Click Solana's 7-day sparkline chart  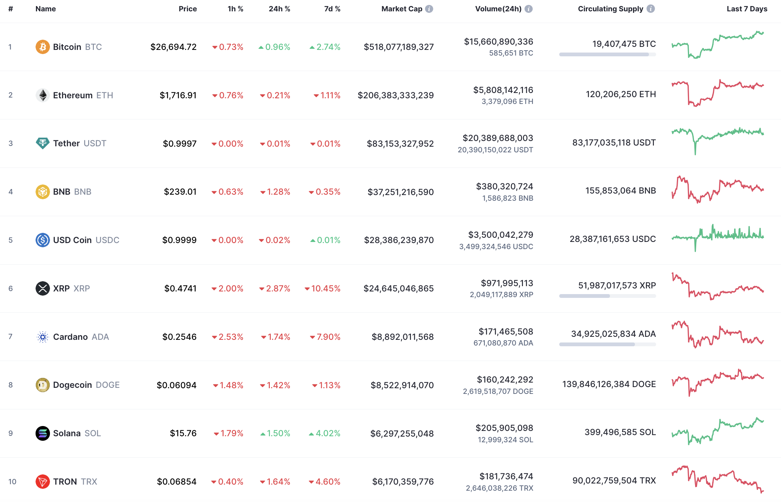(717, 433)
